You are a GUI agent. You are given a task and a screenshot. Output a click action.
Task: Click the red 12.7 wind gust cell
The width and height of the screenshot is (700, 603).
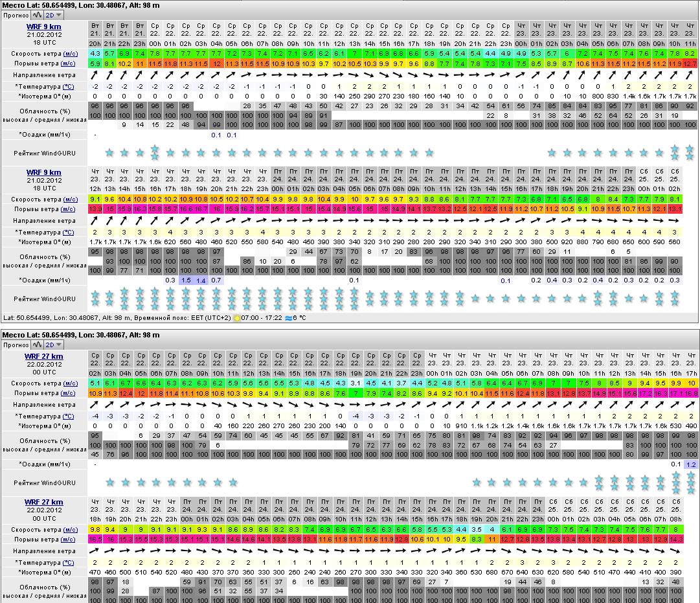[x=690, y=63]
